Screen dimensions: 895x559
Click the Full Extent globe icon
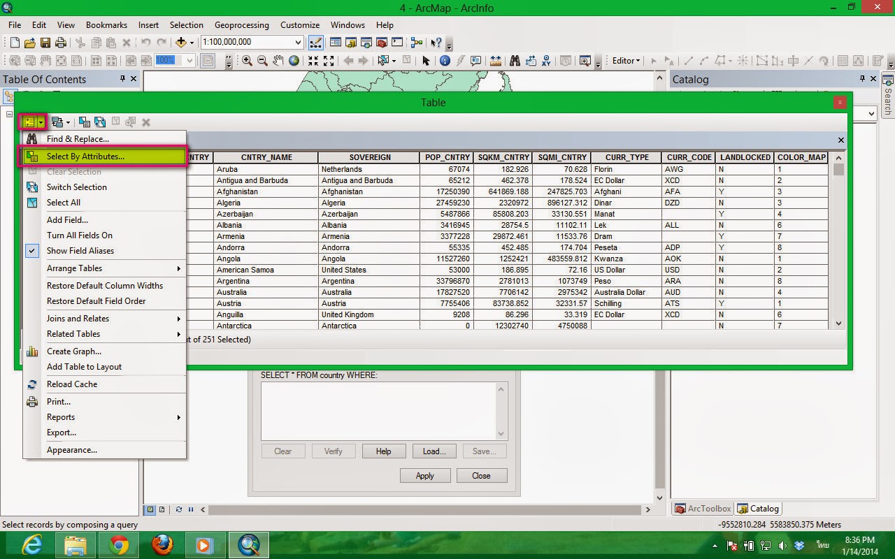pyautogui.click(x=294, y=61)
